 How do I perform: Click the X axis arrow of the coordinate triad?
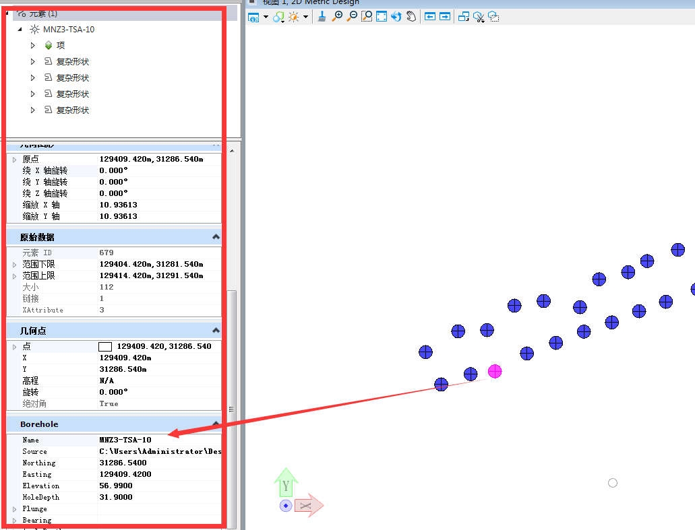tap(309, 506)
